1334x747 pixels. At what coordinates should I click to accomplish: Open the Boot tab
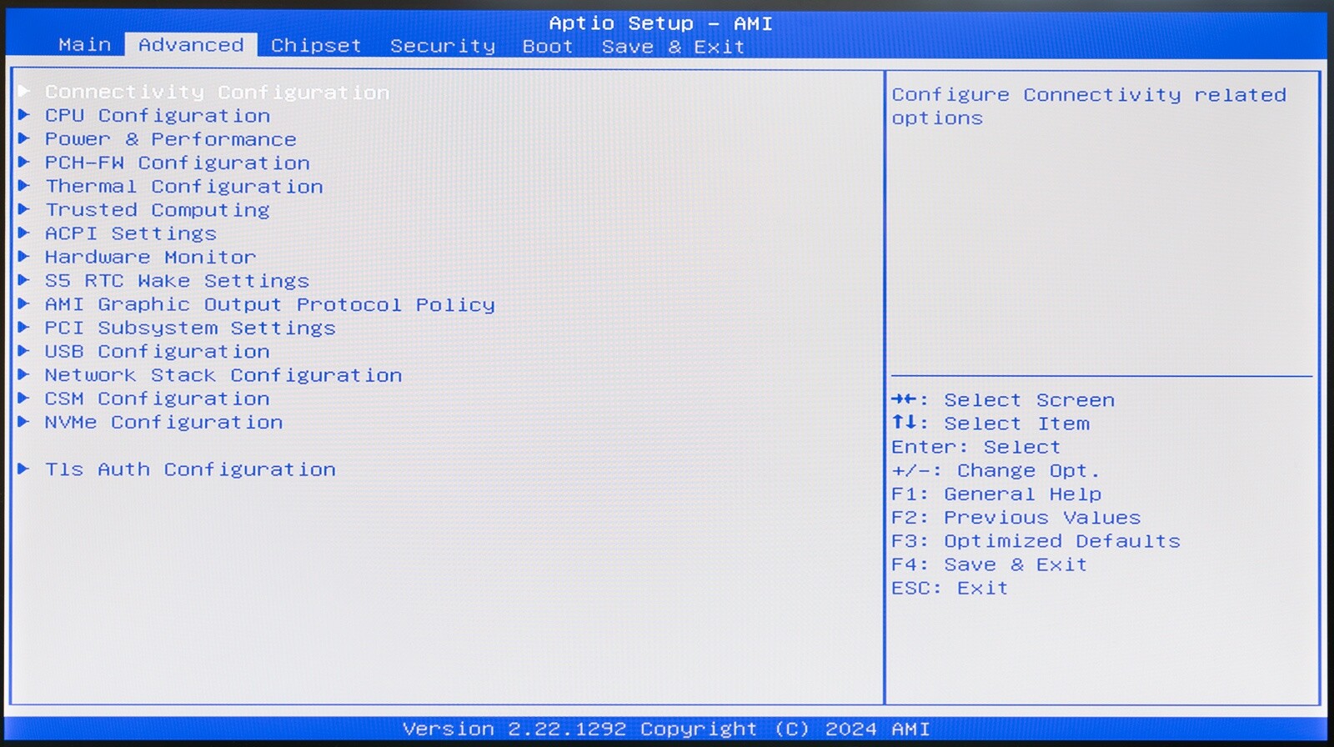548,47
